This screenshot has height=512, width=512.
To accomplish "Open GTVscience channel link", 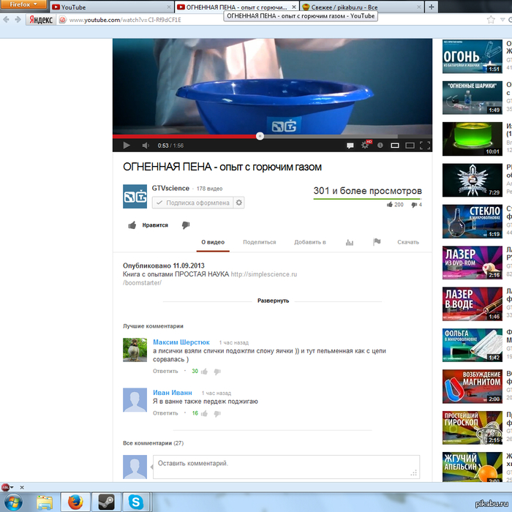I will tap(170, 189).
